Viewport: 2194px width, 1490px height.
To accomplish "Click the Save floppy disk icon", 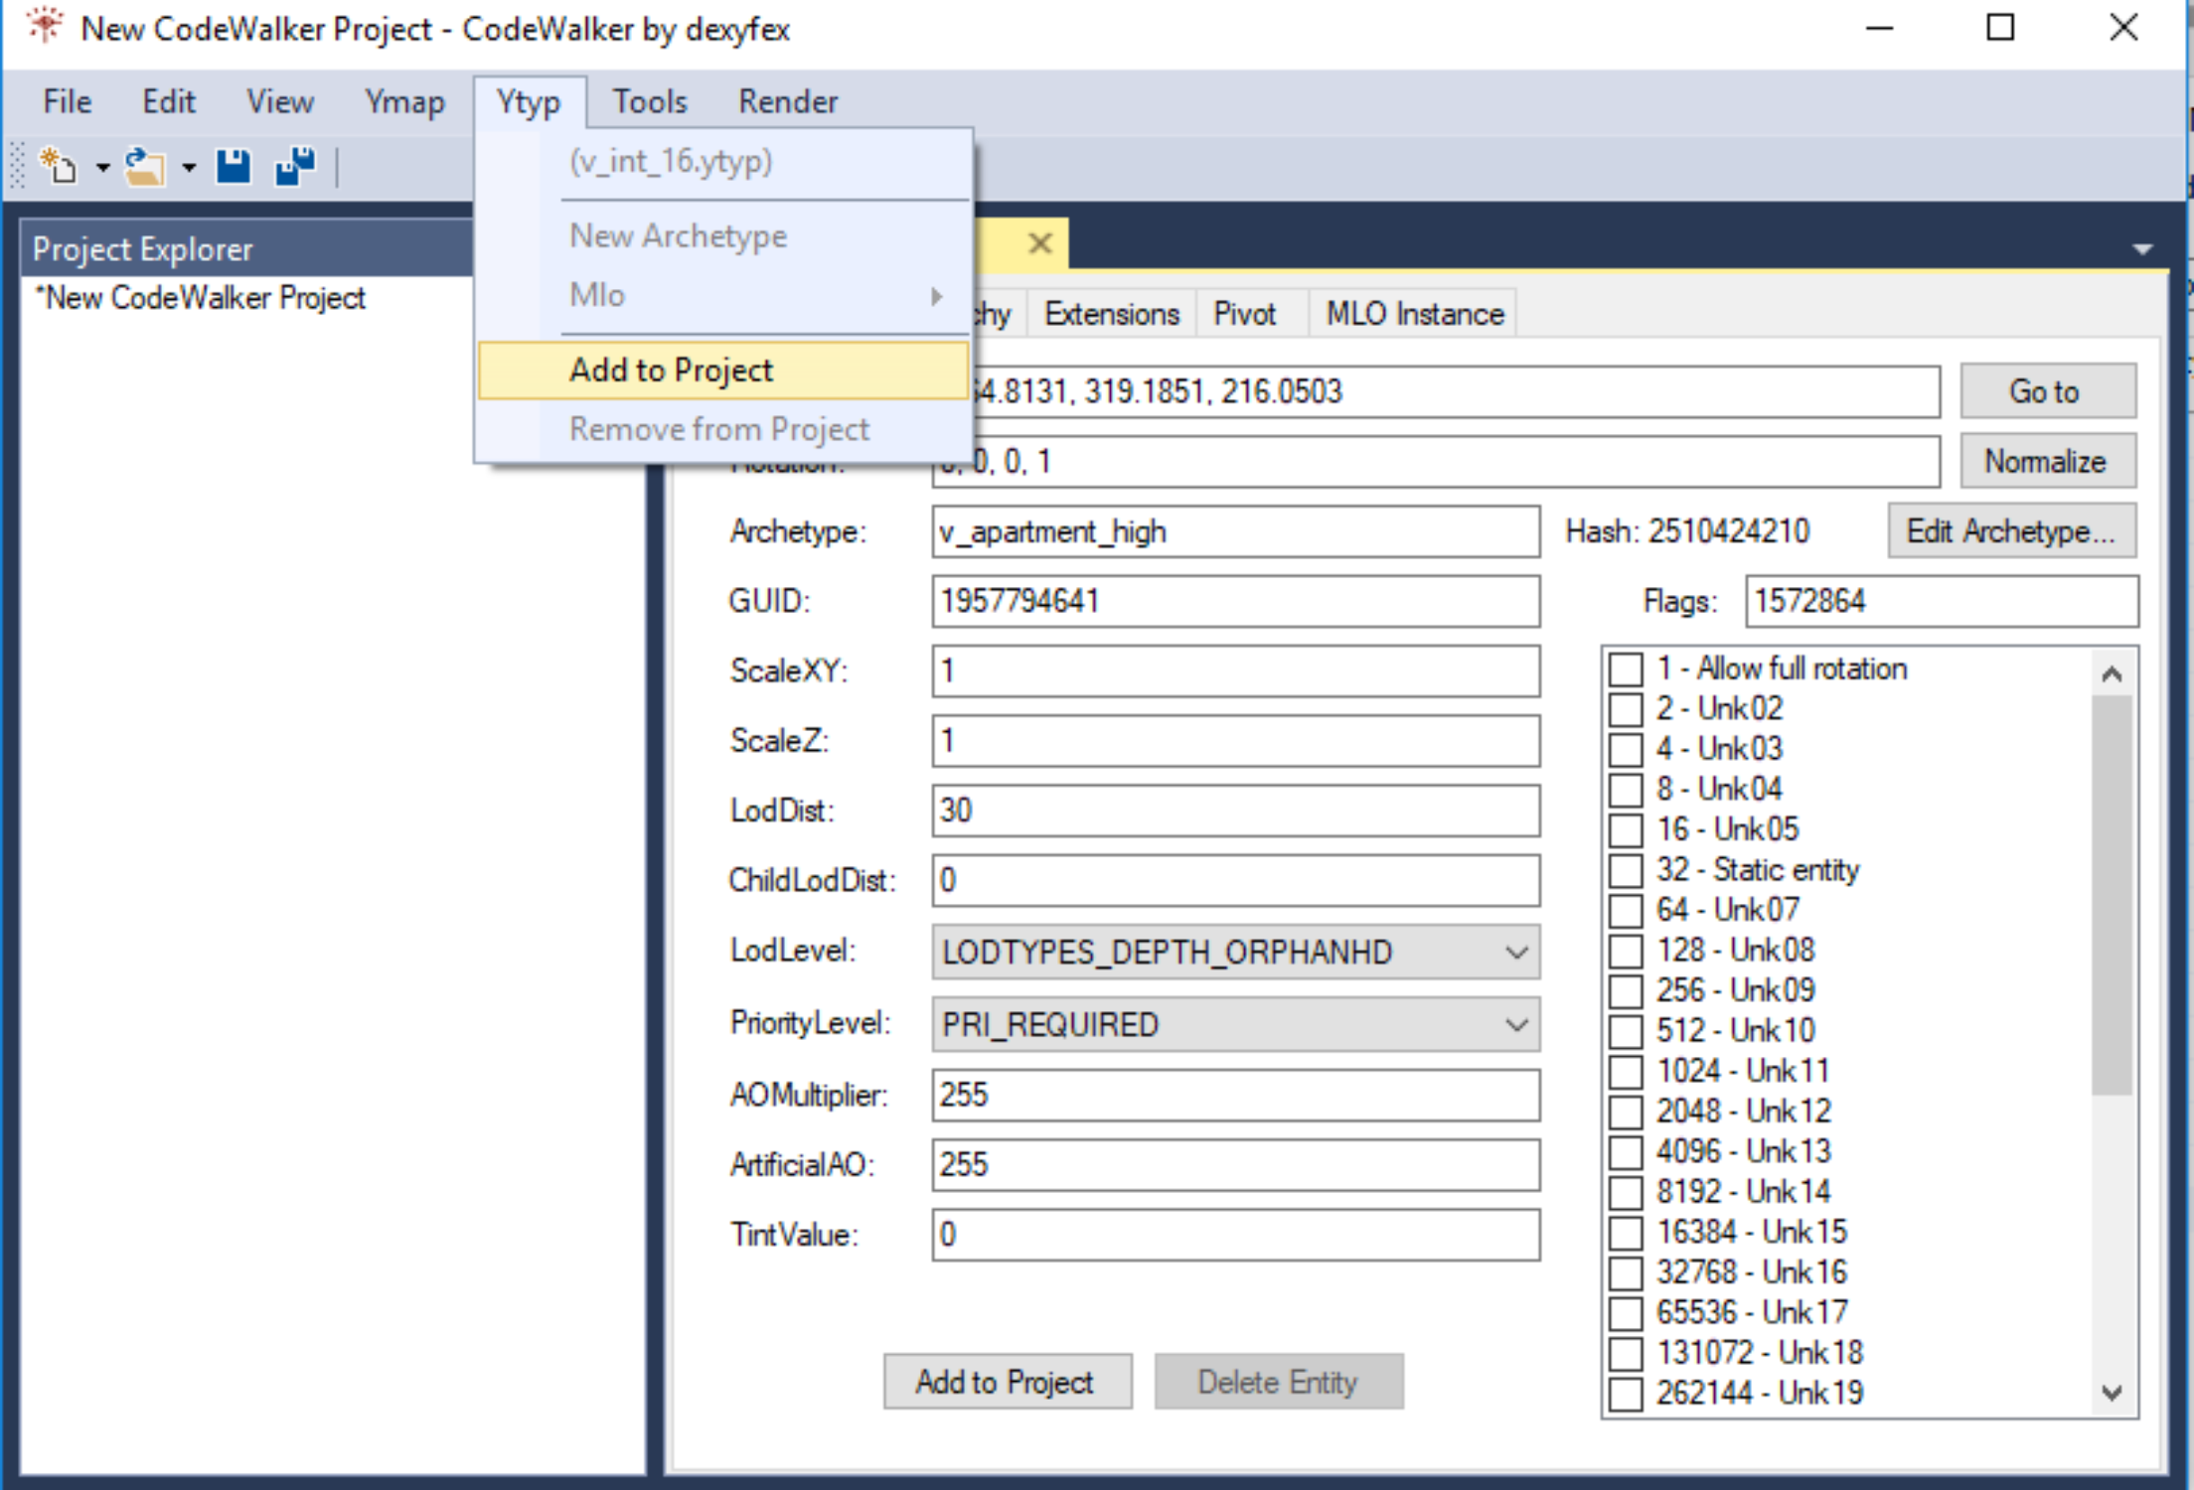I will tap(234, 166).
